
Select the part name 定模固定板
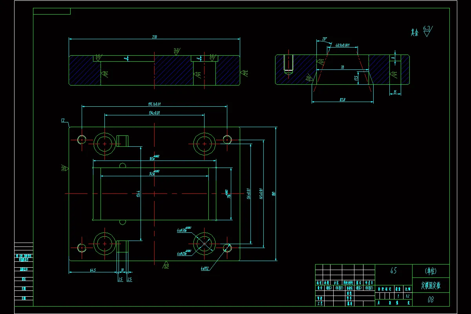tap(431, 285)
